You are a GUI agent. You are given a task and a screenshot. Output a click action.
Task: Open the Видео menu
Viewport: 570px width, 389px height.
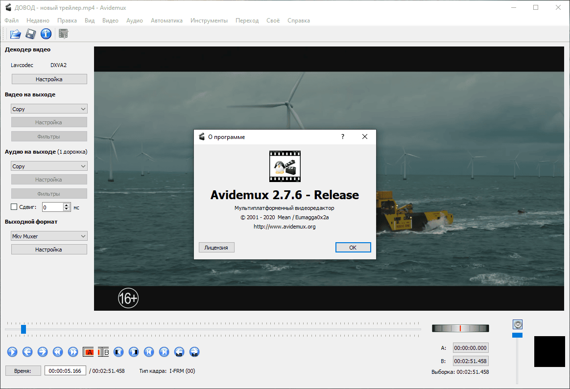click(x=110, y=21)
